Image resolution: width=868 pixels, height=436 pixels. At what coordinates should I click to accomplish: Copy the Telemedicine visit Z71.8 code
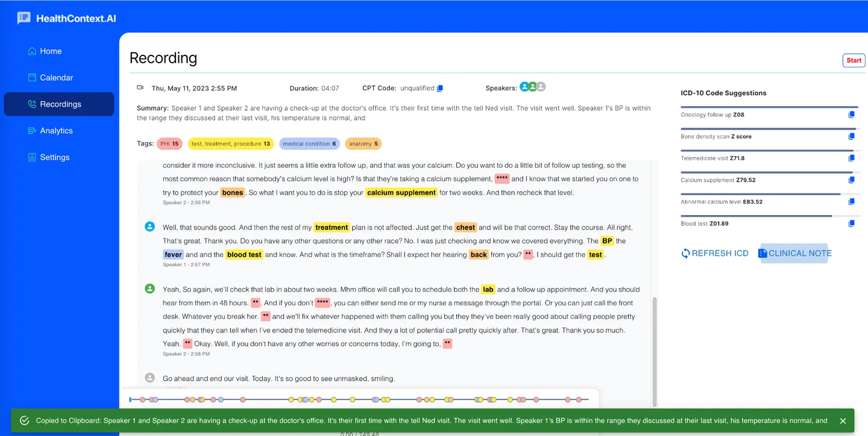(851, 158)
